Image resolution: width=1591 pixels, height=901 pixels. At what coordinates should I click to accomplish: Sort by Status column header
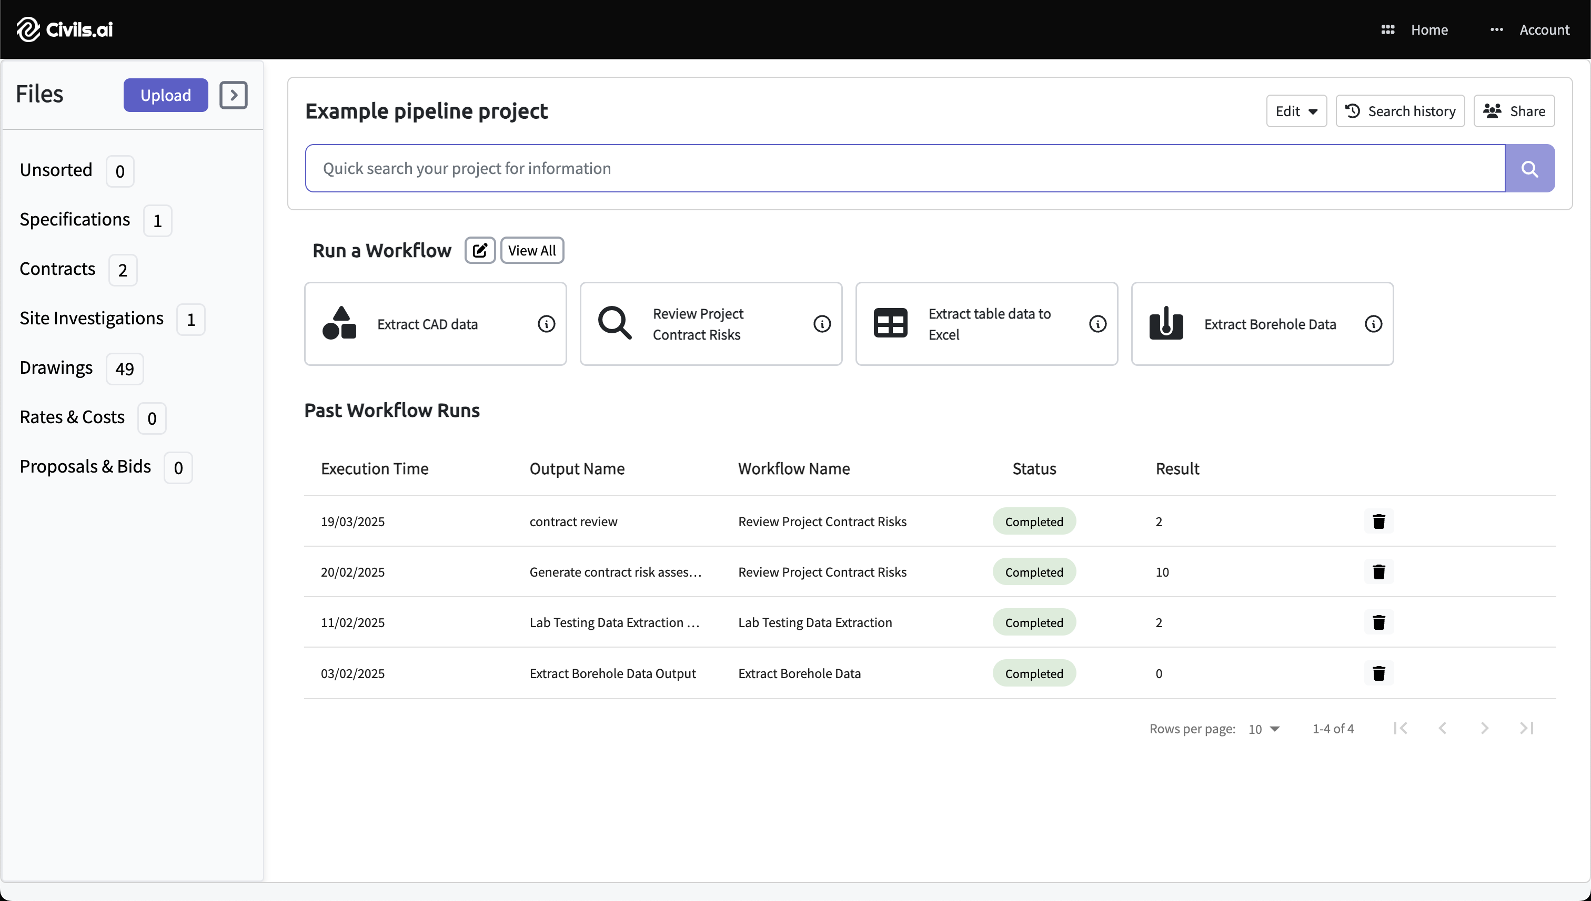(1034, 468)
